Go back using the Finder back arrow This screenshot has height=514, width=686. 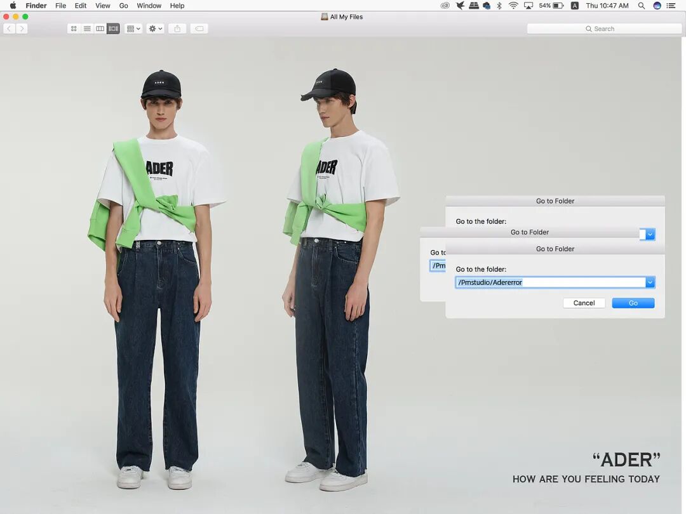9,29
